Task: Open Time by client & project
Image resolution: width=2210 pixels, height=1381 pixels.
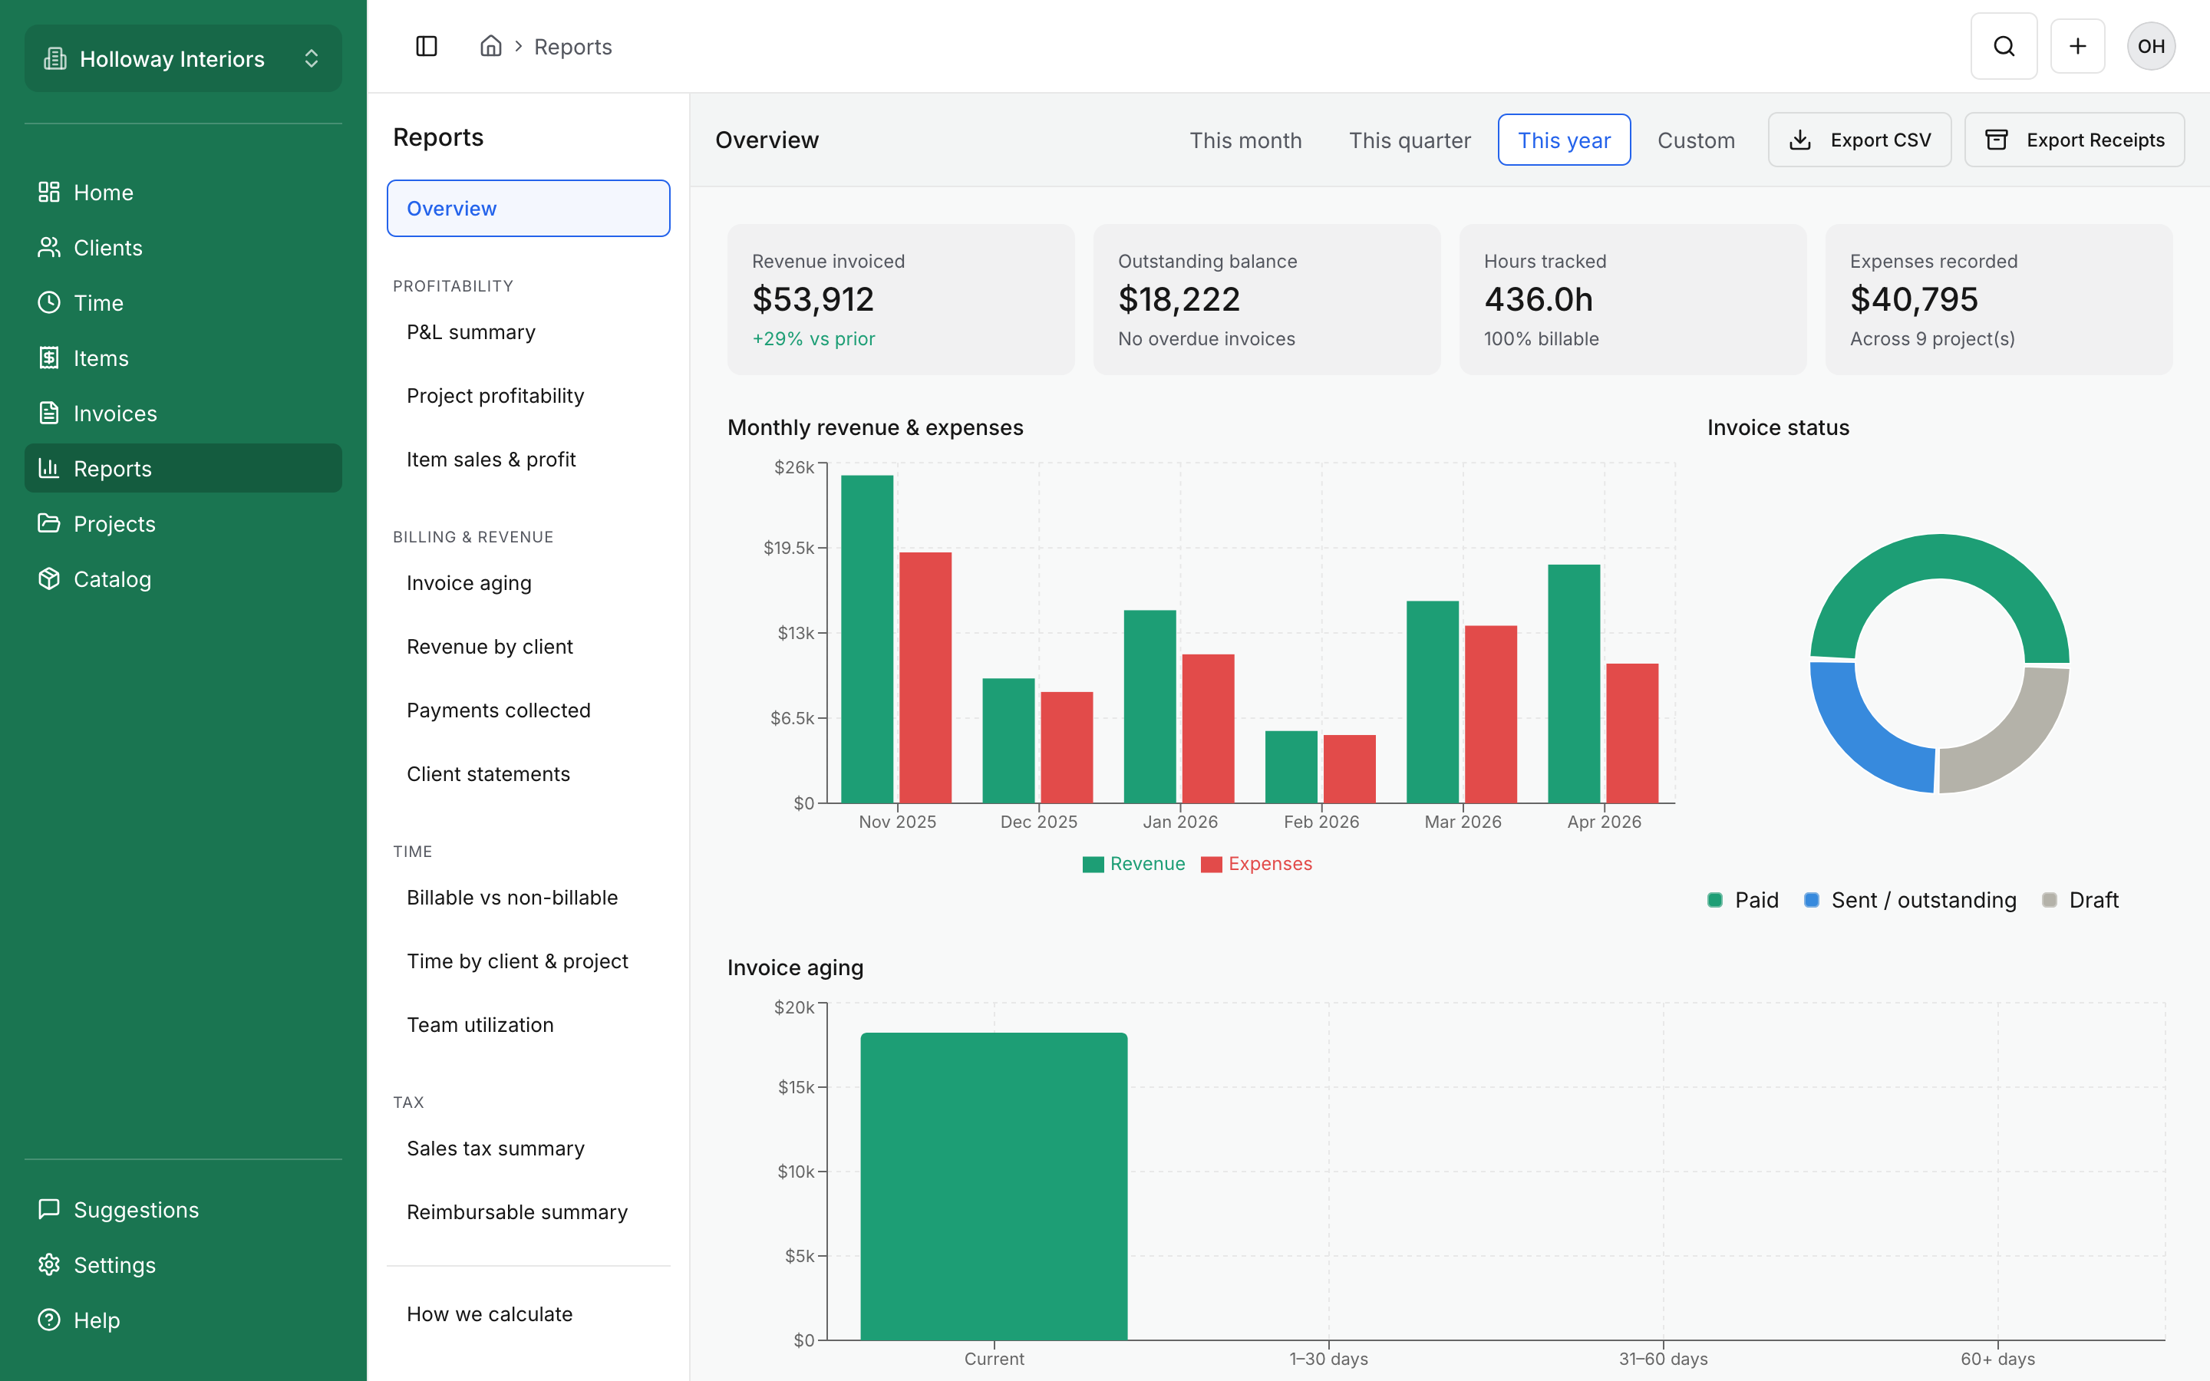Action: pos(528,961)
